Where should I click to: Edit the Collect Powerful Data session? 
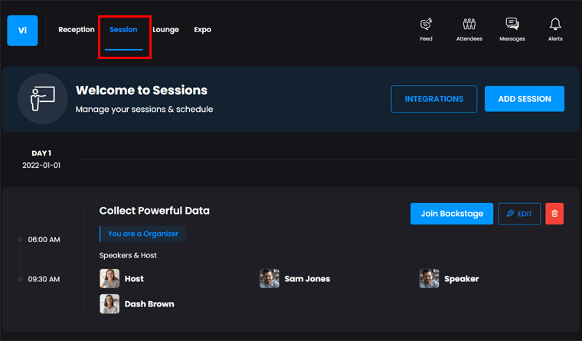point(519,214)
